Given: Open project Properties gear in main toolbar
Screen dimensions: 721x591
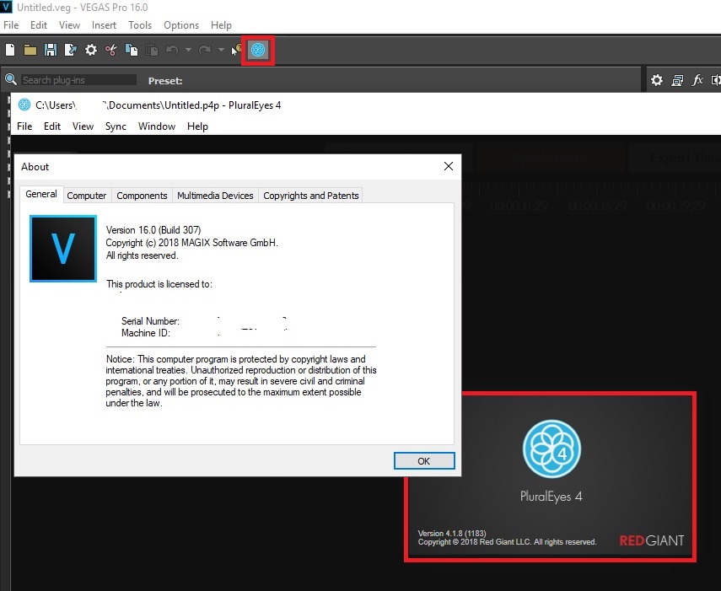Looking at the screenshot, I should click(91, 50).
